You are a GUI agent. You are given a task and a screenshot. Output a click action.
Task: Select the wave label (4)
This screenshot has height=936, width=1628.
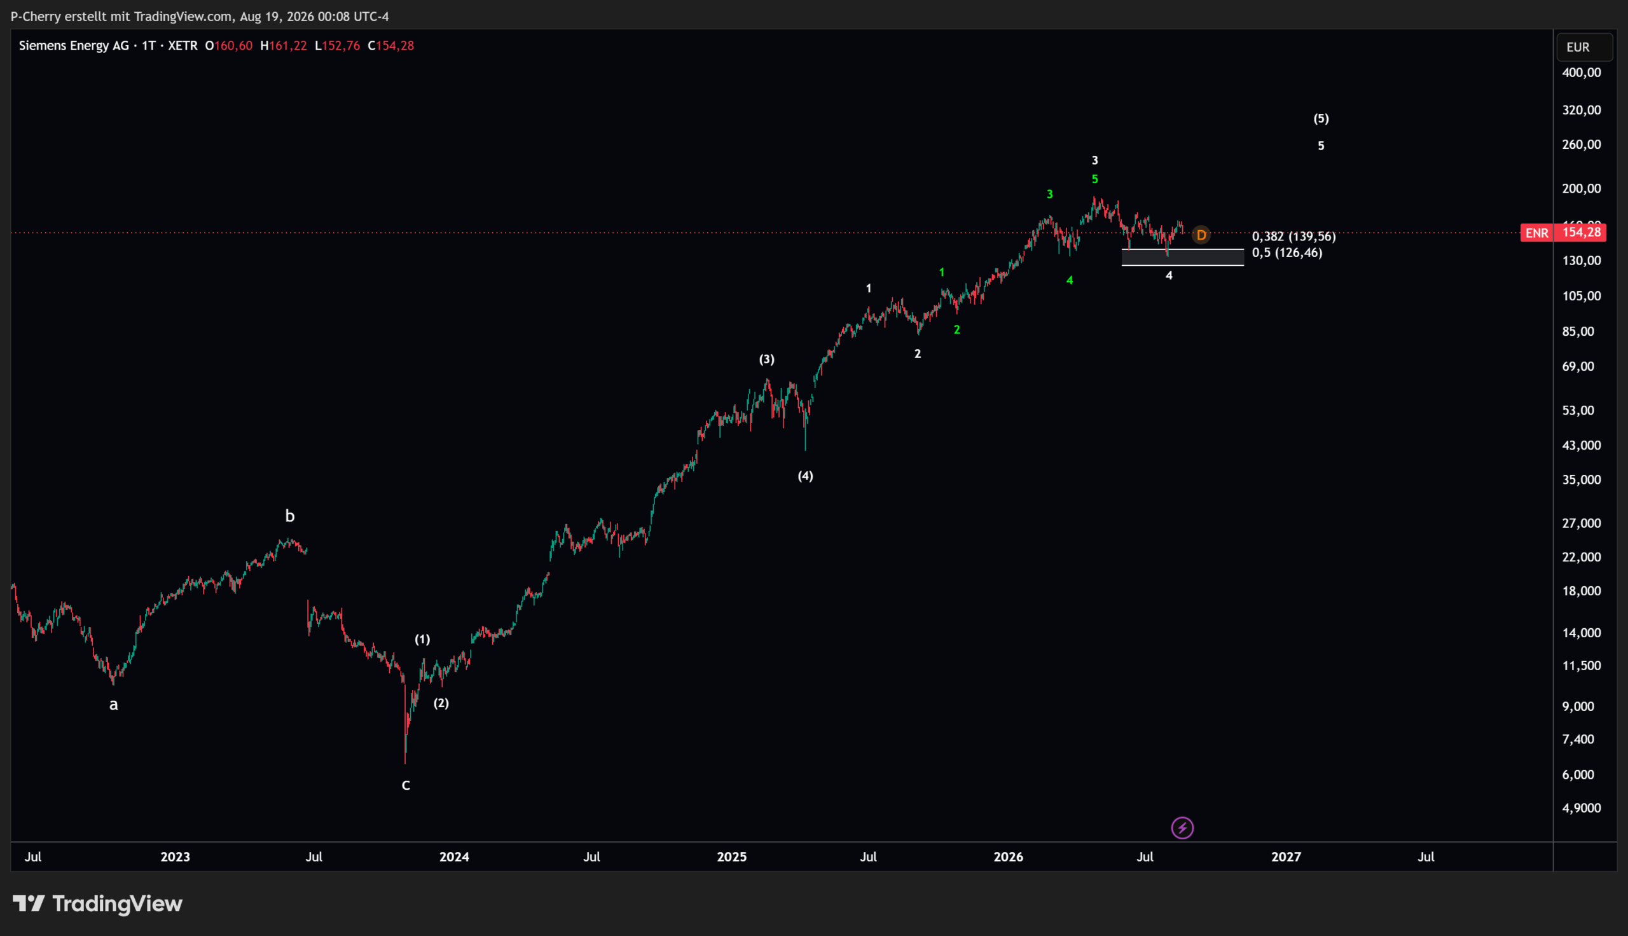point(805,476)
